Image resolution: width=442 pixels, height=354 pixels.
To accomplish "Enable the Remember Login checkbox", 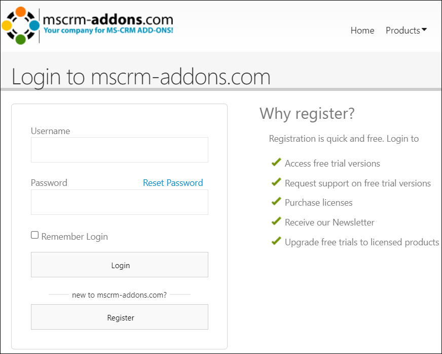I will point(35,235).
